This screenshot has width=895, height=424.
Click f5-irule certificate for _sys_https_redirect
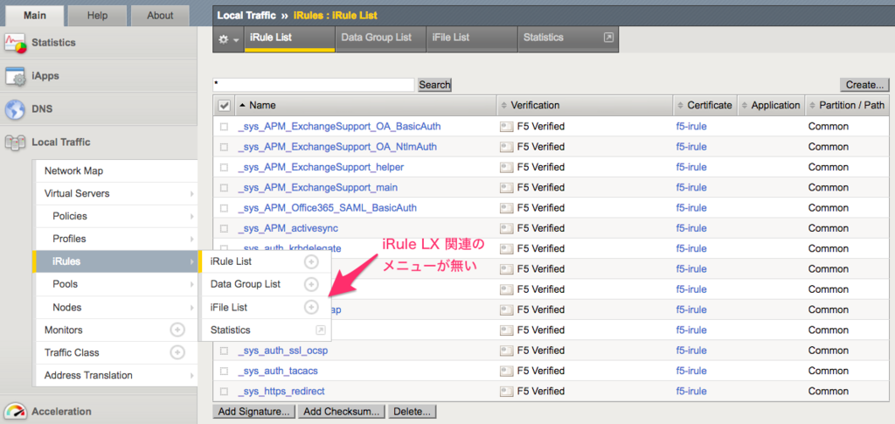691,392
